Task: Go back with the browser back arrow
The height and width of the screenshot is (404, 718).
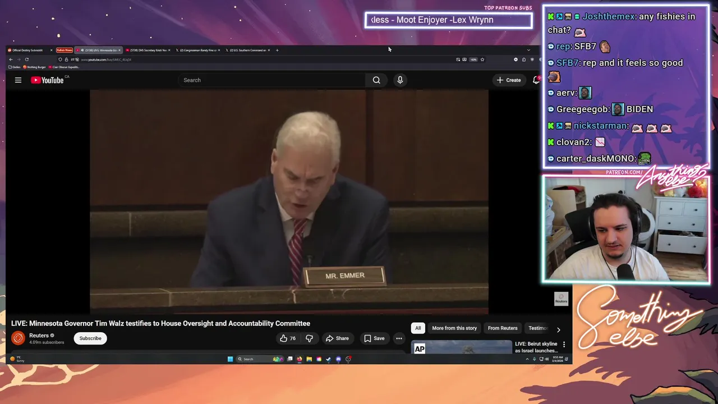Action: pos(11,59)
